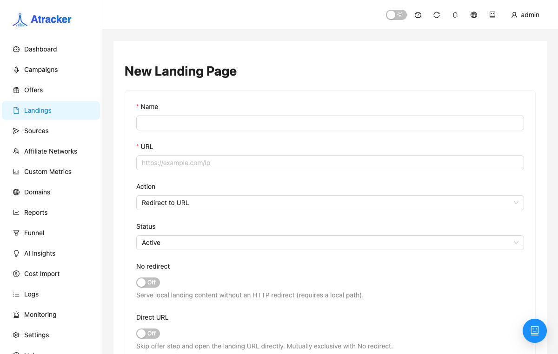558x354 pixels.
Task: Open AI Insights in the sidebar
Action: coord(51,253)
